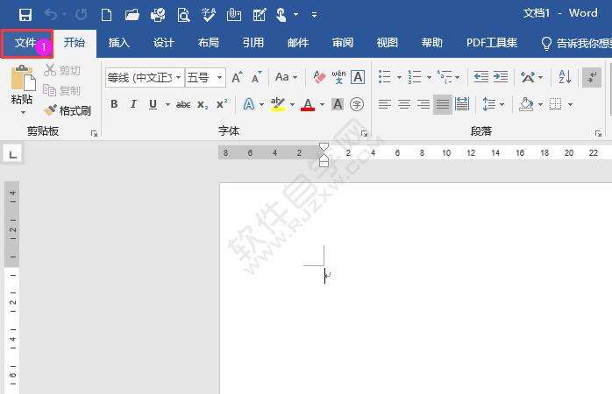This screenshot has width=612, height=394.
Task: Click the Redo icon
Action: coord(82,15)
